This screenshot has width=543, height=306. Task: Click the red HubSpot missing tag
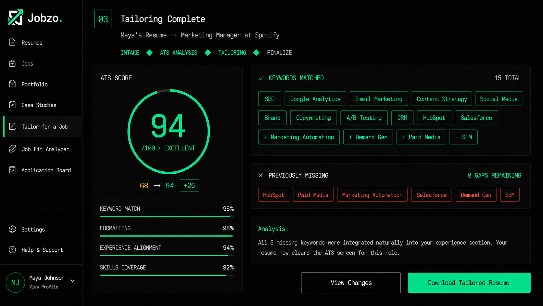coord(273,195)
